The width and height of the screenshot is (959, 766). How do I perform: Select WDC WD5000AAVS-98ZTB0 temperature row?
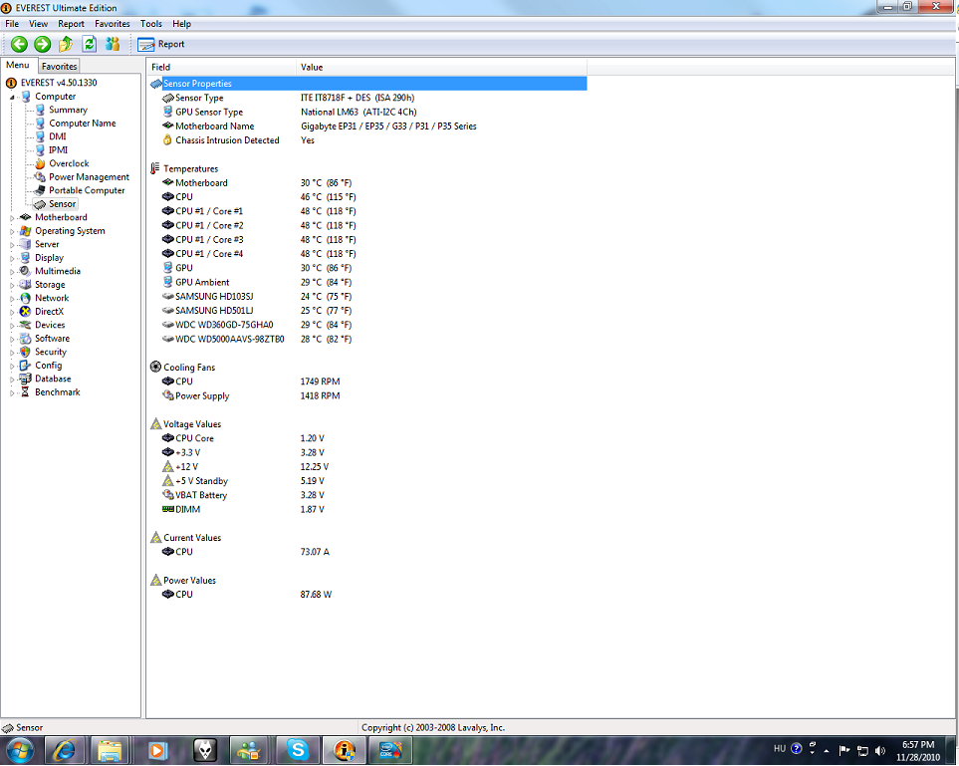[366, 339]
